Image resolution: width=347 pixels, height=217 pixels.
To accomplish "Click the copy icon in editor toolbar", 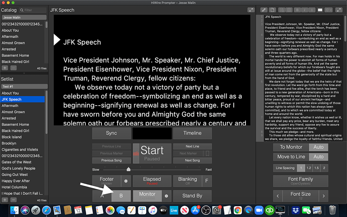I will [282, 10].
